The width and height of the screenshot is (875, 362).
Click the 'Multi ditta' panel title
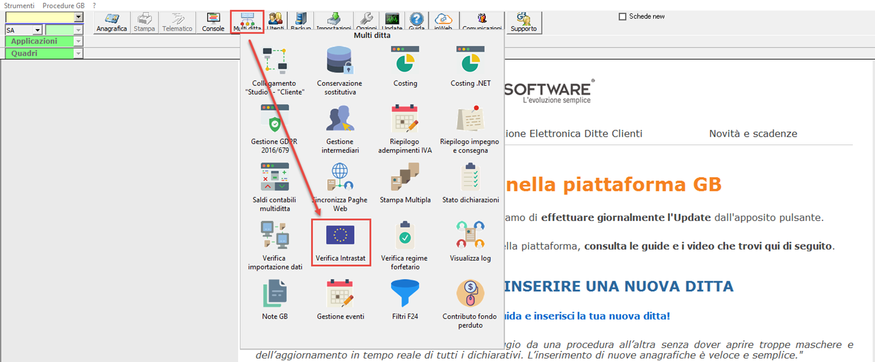(x=372, y=36)
